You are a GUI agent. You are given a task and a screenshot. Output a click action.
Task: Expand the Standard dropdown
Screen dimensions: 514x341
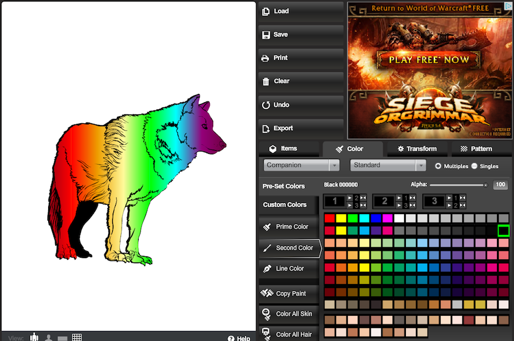[388, 166]
